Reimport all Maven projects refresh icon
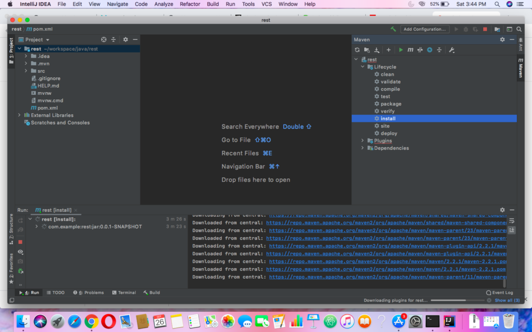 (357, 50)
